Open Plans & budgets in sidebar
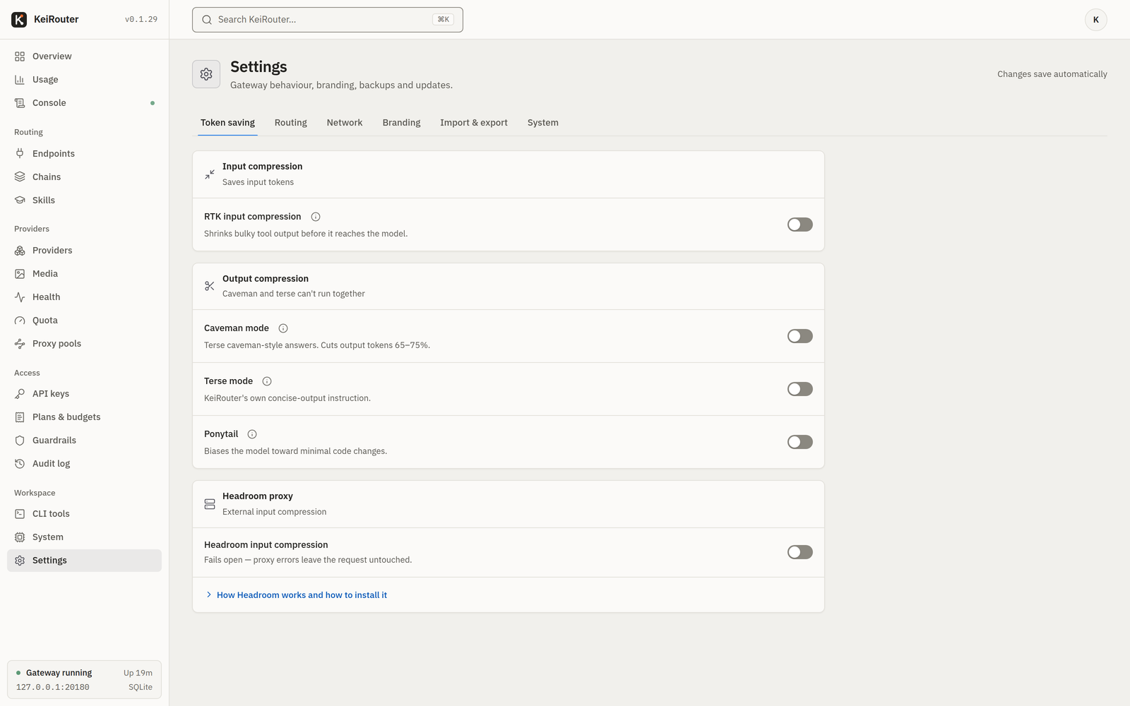 tap(84, 417)
